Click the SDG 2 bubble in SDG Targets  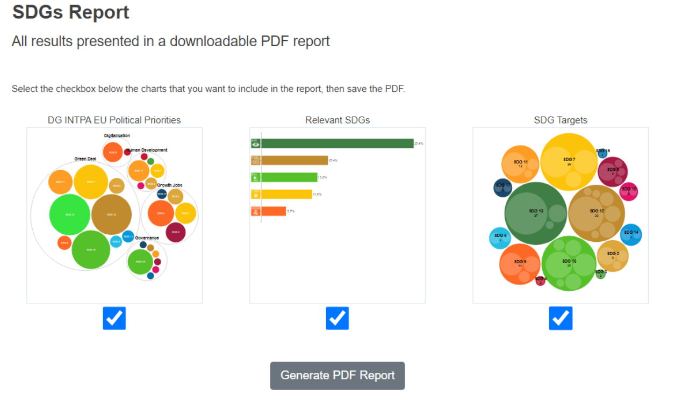click(613, 256)
